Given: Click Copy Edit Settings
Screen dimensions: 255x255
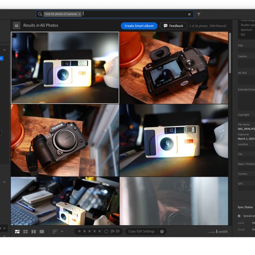Looking at the screenshot, I should (x=141, y=231).
